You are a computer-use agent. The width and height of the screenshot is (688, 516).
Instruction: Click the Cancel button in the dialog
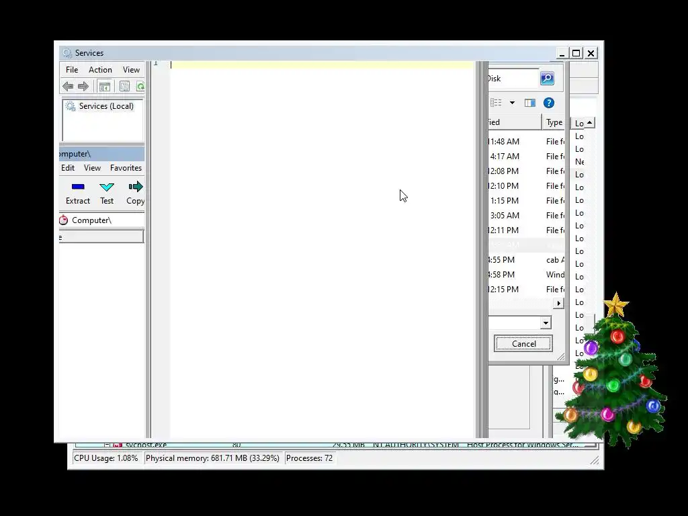pos(523,343)
